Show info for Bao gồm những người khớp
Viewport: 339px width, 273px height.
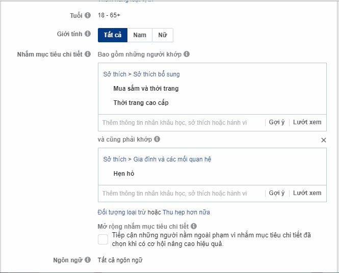(187, 54)
